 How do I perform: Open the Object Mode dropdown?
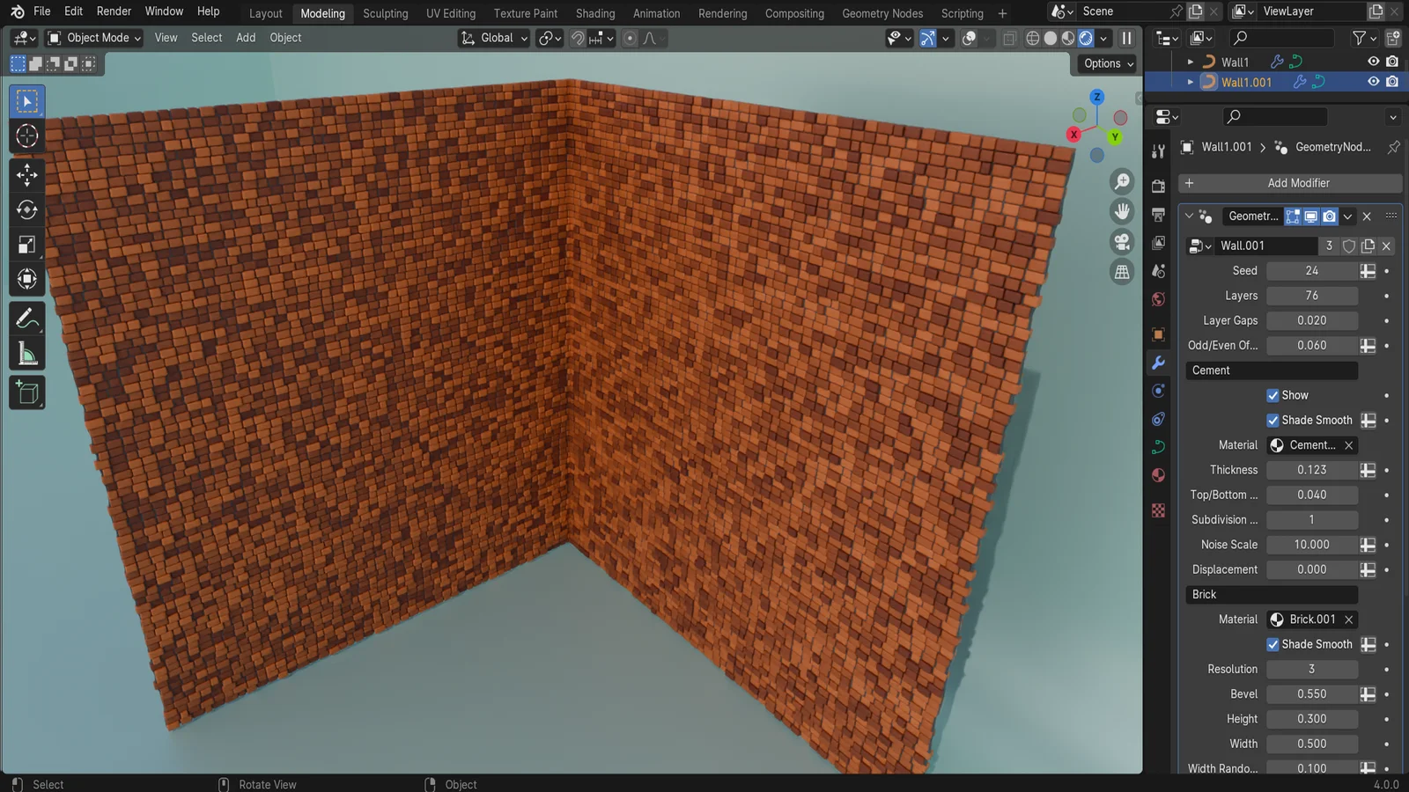point(92,38)
